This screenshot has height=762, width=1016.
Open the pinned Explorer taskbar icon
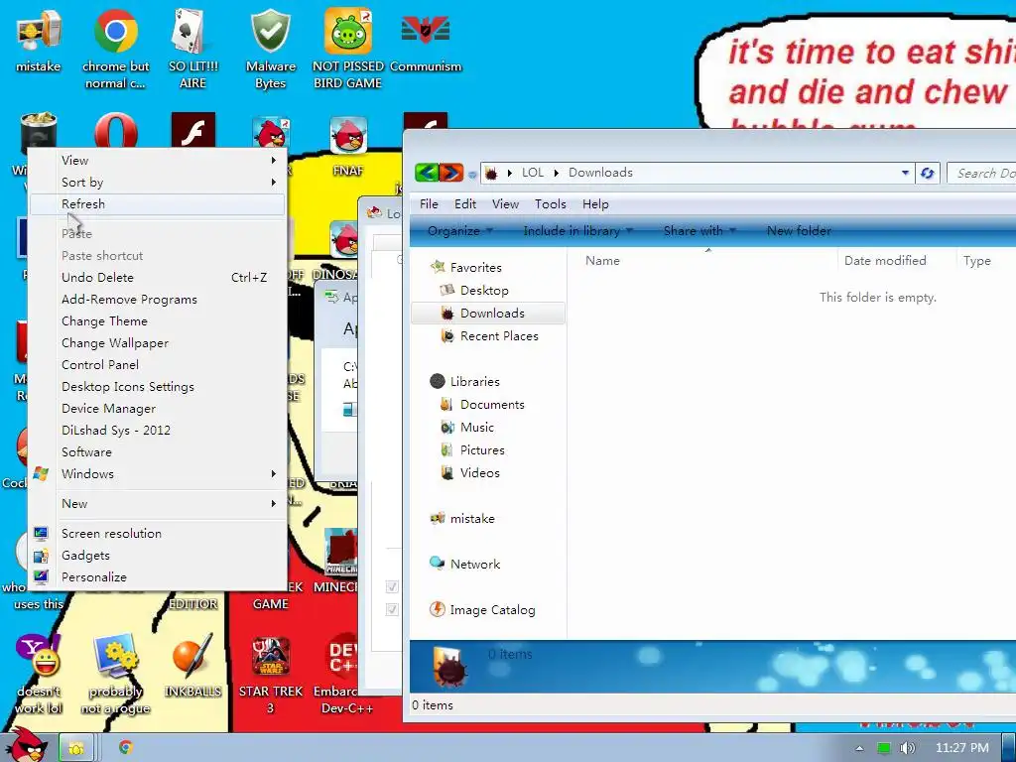coord(76,748)
